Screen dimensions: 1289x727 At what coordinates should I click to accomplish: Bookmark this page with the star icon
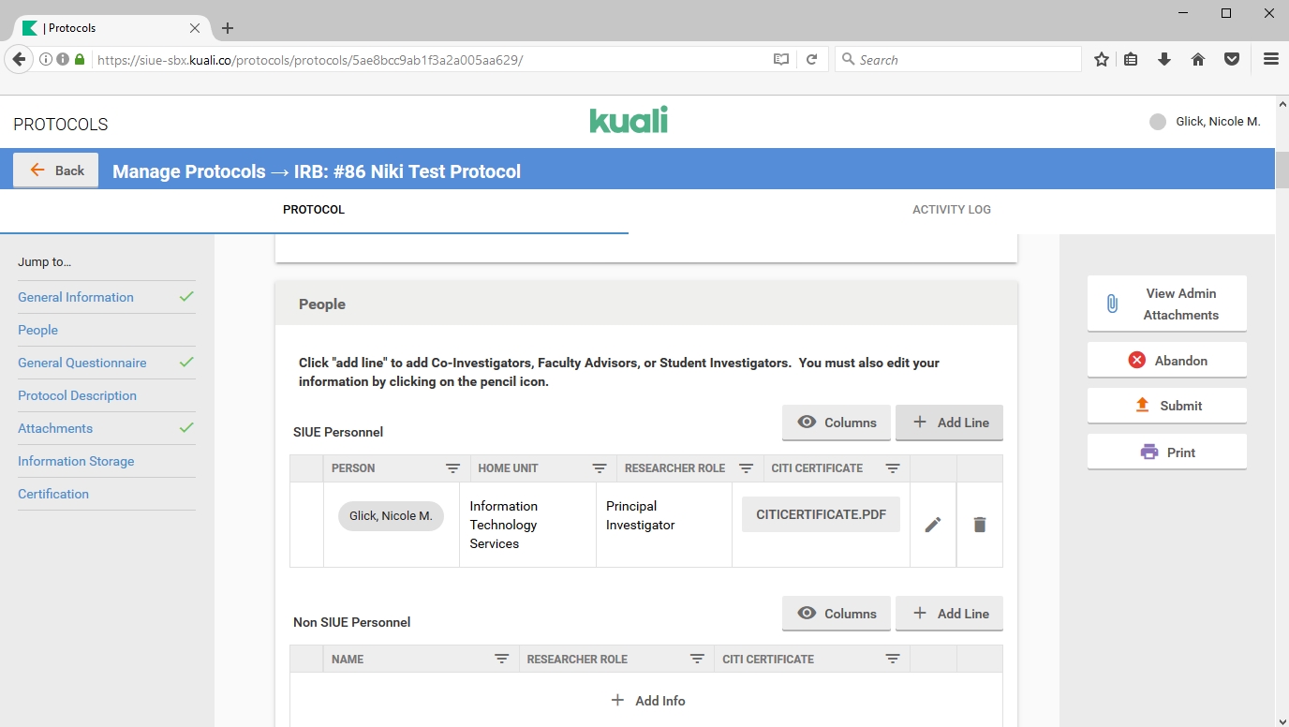[1102, 59]
